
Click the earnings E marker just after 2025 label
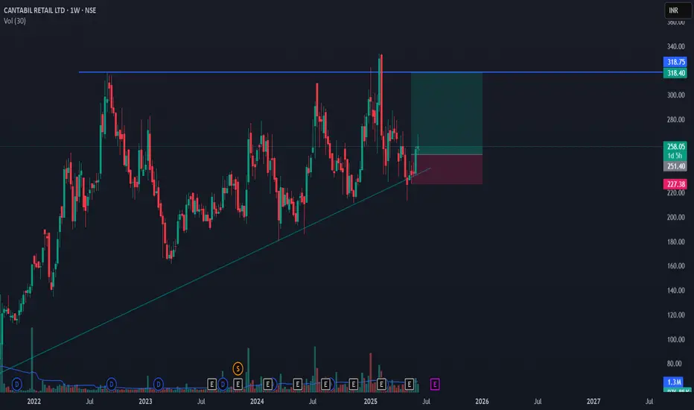click(381, 385)
